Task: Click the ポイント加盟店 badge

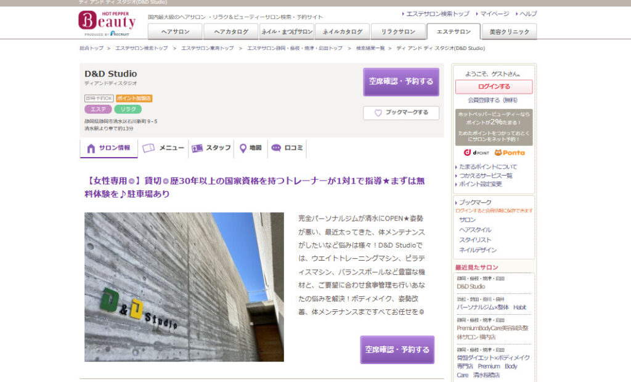Action: tap(134, 98)
